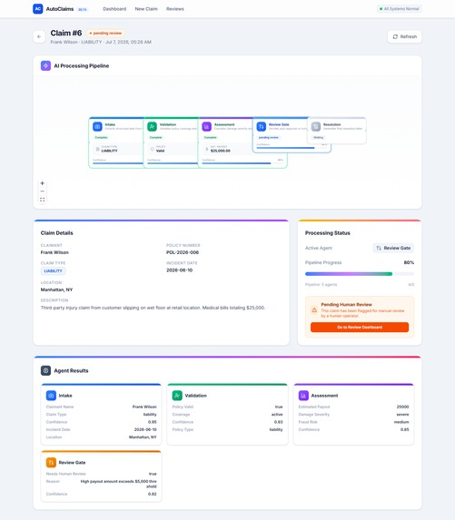Click the High payout amount reason text
This screenshot has height=520, width=455.
click(x=118, y=484)
